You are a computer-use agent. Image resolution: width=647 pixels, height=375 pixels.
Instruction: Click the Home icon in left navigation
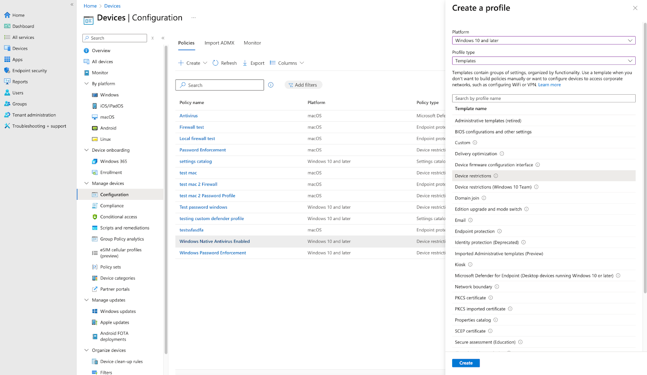7,15
